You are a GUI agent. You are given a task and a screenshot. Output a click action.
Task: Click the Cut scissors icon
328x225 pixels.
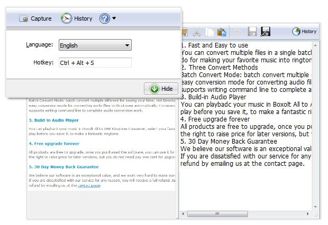[196, 32]
